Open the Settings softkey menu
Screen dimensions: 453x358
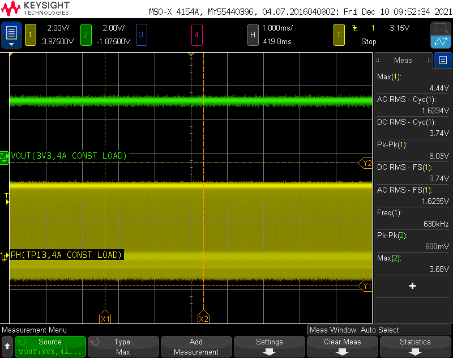(270, 347)
